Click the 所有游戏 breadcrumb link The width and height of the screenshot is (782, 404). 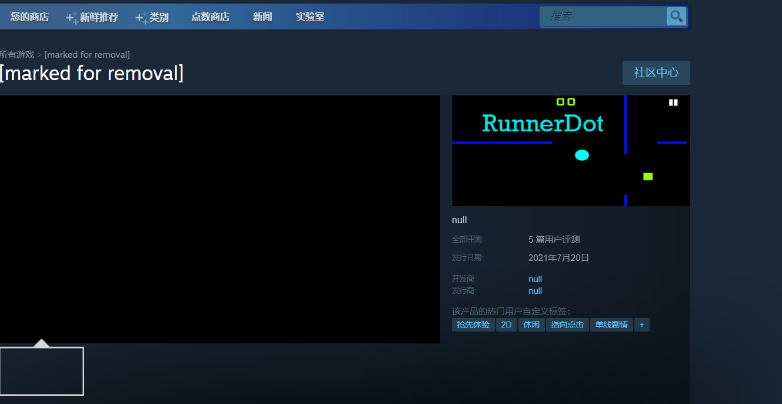coord(17,55)
